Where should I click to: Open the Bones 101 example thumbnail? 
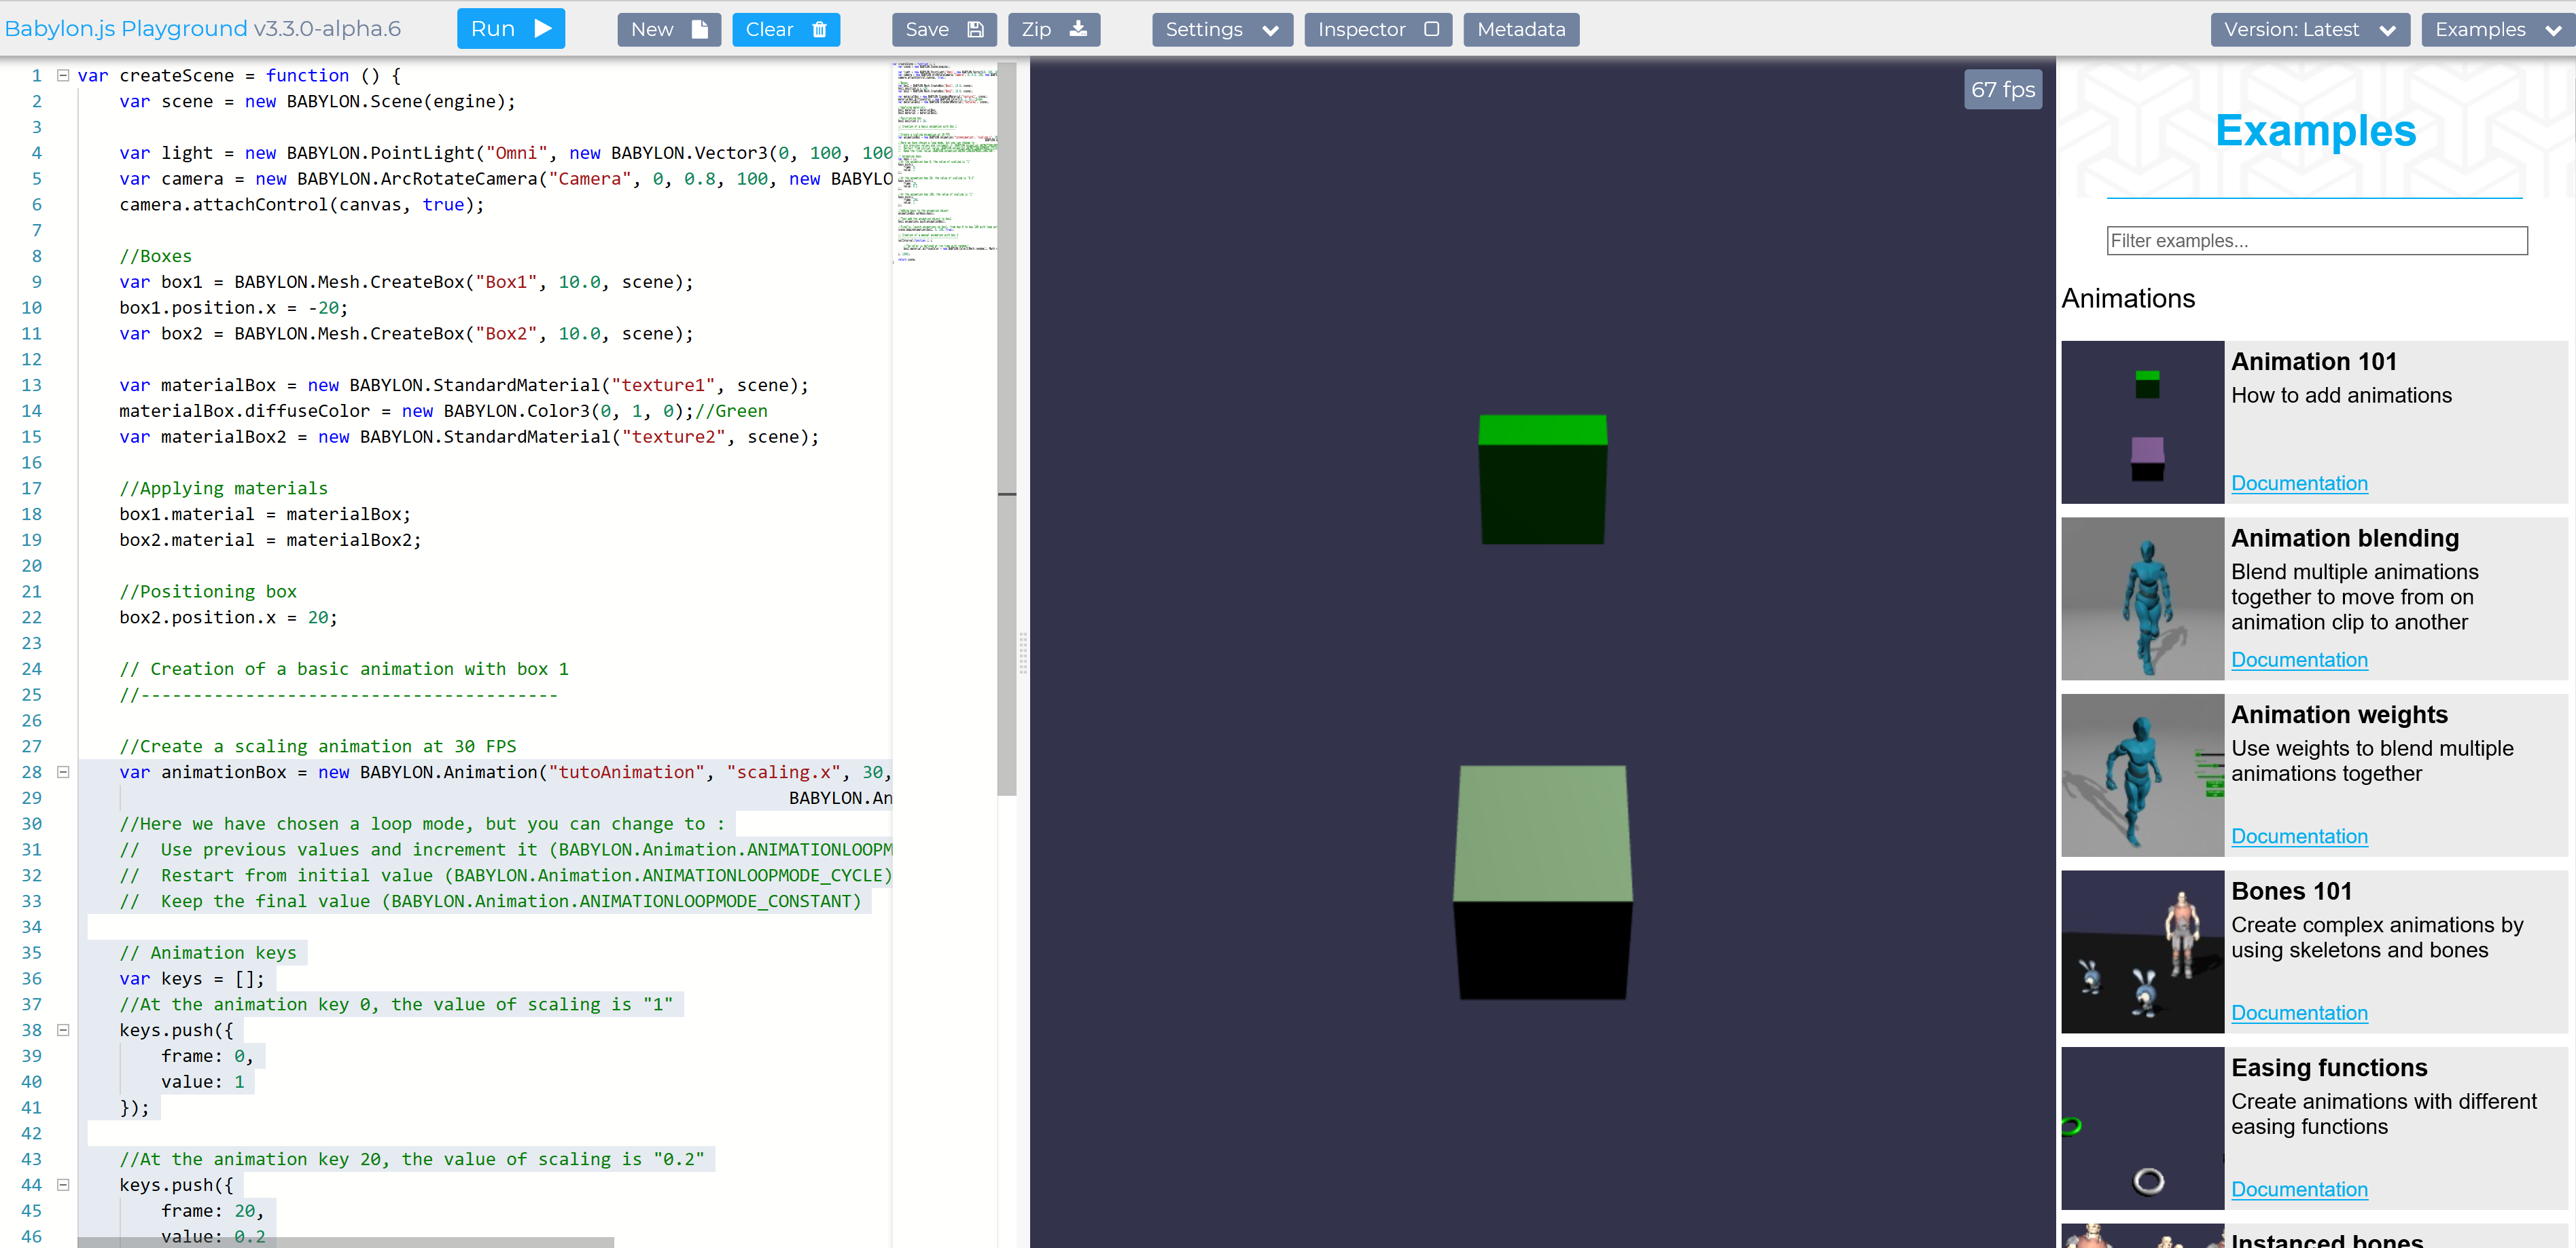click(2142, 951)
